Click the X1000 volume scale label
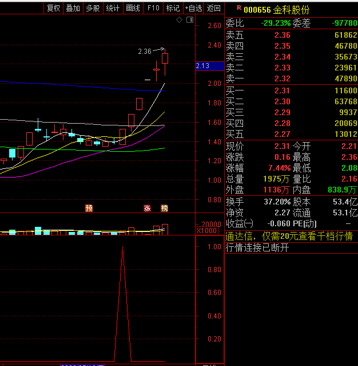Image resolution: width=358 pixels, height=366 pixels. pyautogui.click(x=206, y=231)
